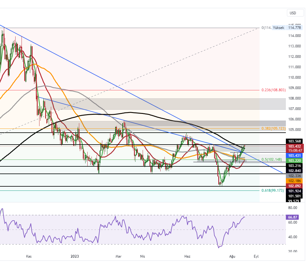Image resolution: width=308 pixels, height=271 pixels.
Task: Click the Mar label on the time axis
Action: 118,256
